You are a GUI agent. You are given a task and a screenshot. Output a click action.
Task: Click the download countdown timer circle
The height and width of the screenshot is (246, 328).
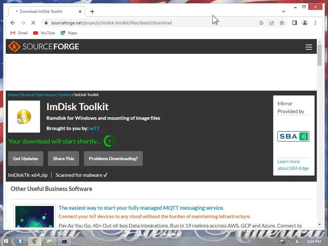click(x=109, y=141)
